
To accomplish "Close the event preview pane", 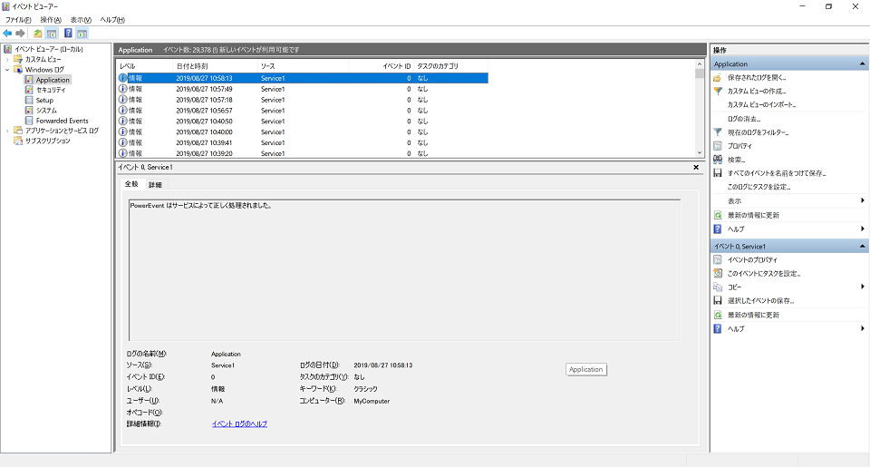I will click(x=696, y=167).
